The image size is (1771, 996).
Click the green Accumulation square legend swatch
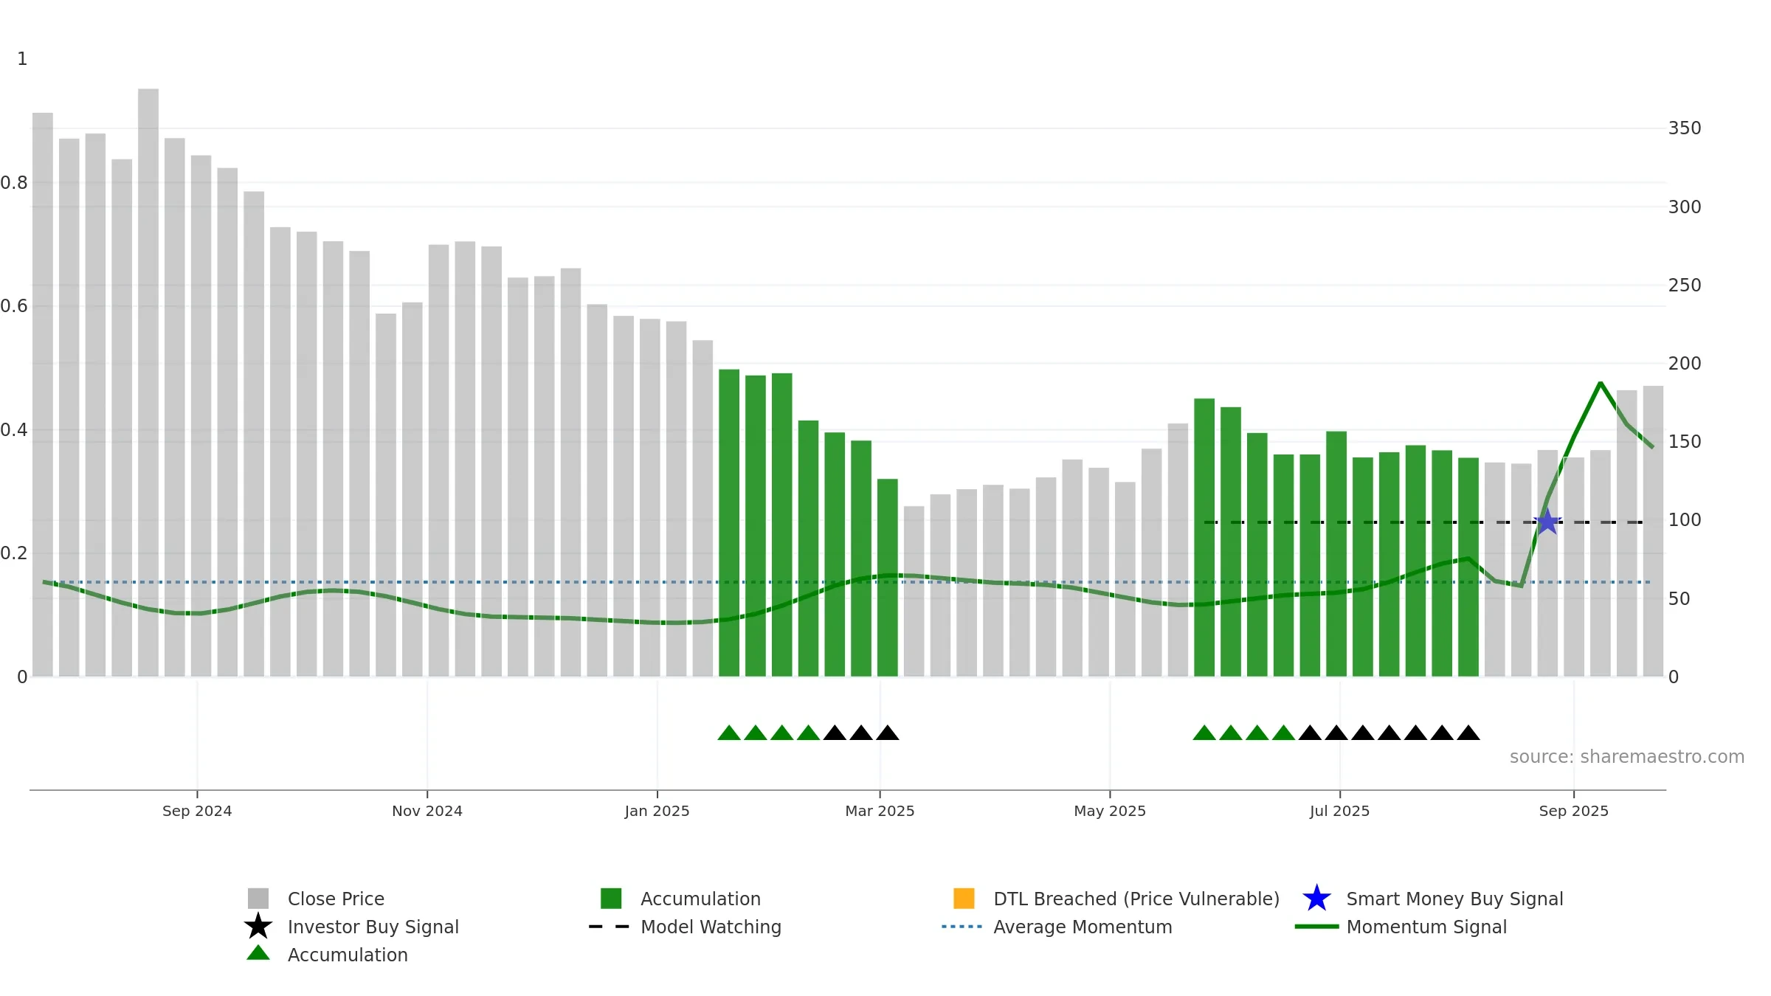click(x=611, y=899)
